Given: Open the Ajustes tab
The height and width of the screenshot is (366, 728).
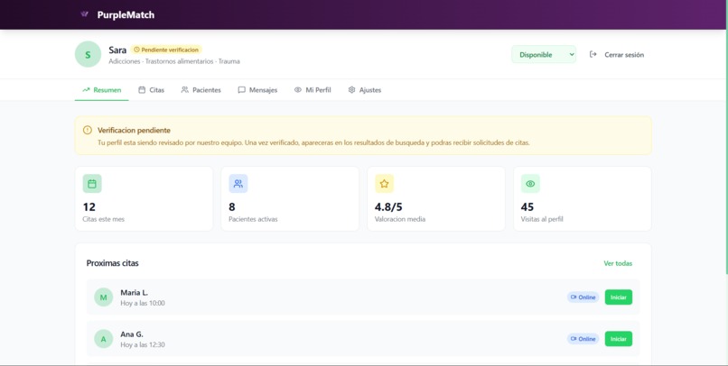Looking at the screenshot, I should pyautogui.click(x=365, y=90).
